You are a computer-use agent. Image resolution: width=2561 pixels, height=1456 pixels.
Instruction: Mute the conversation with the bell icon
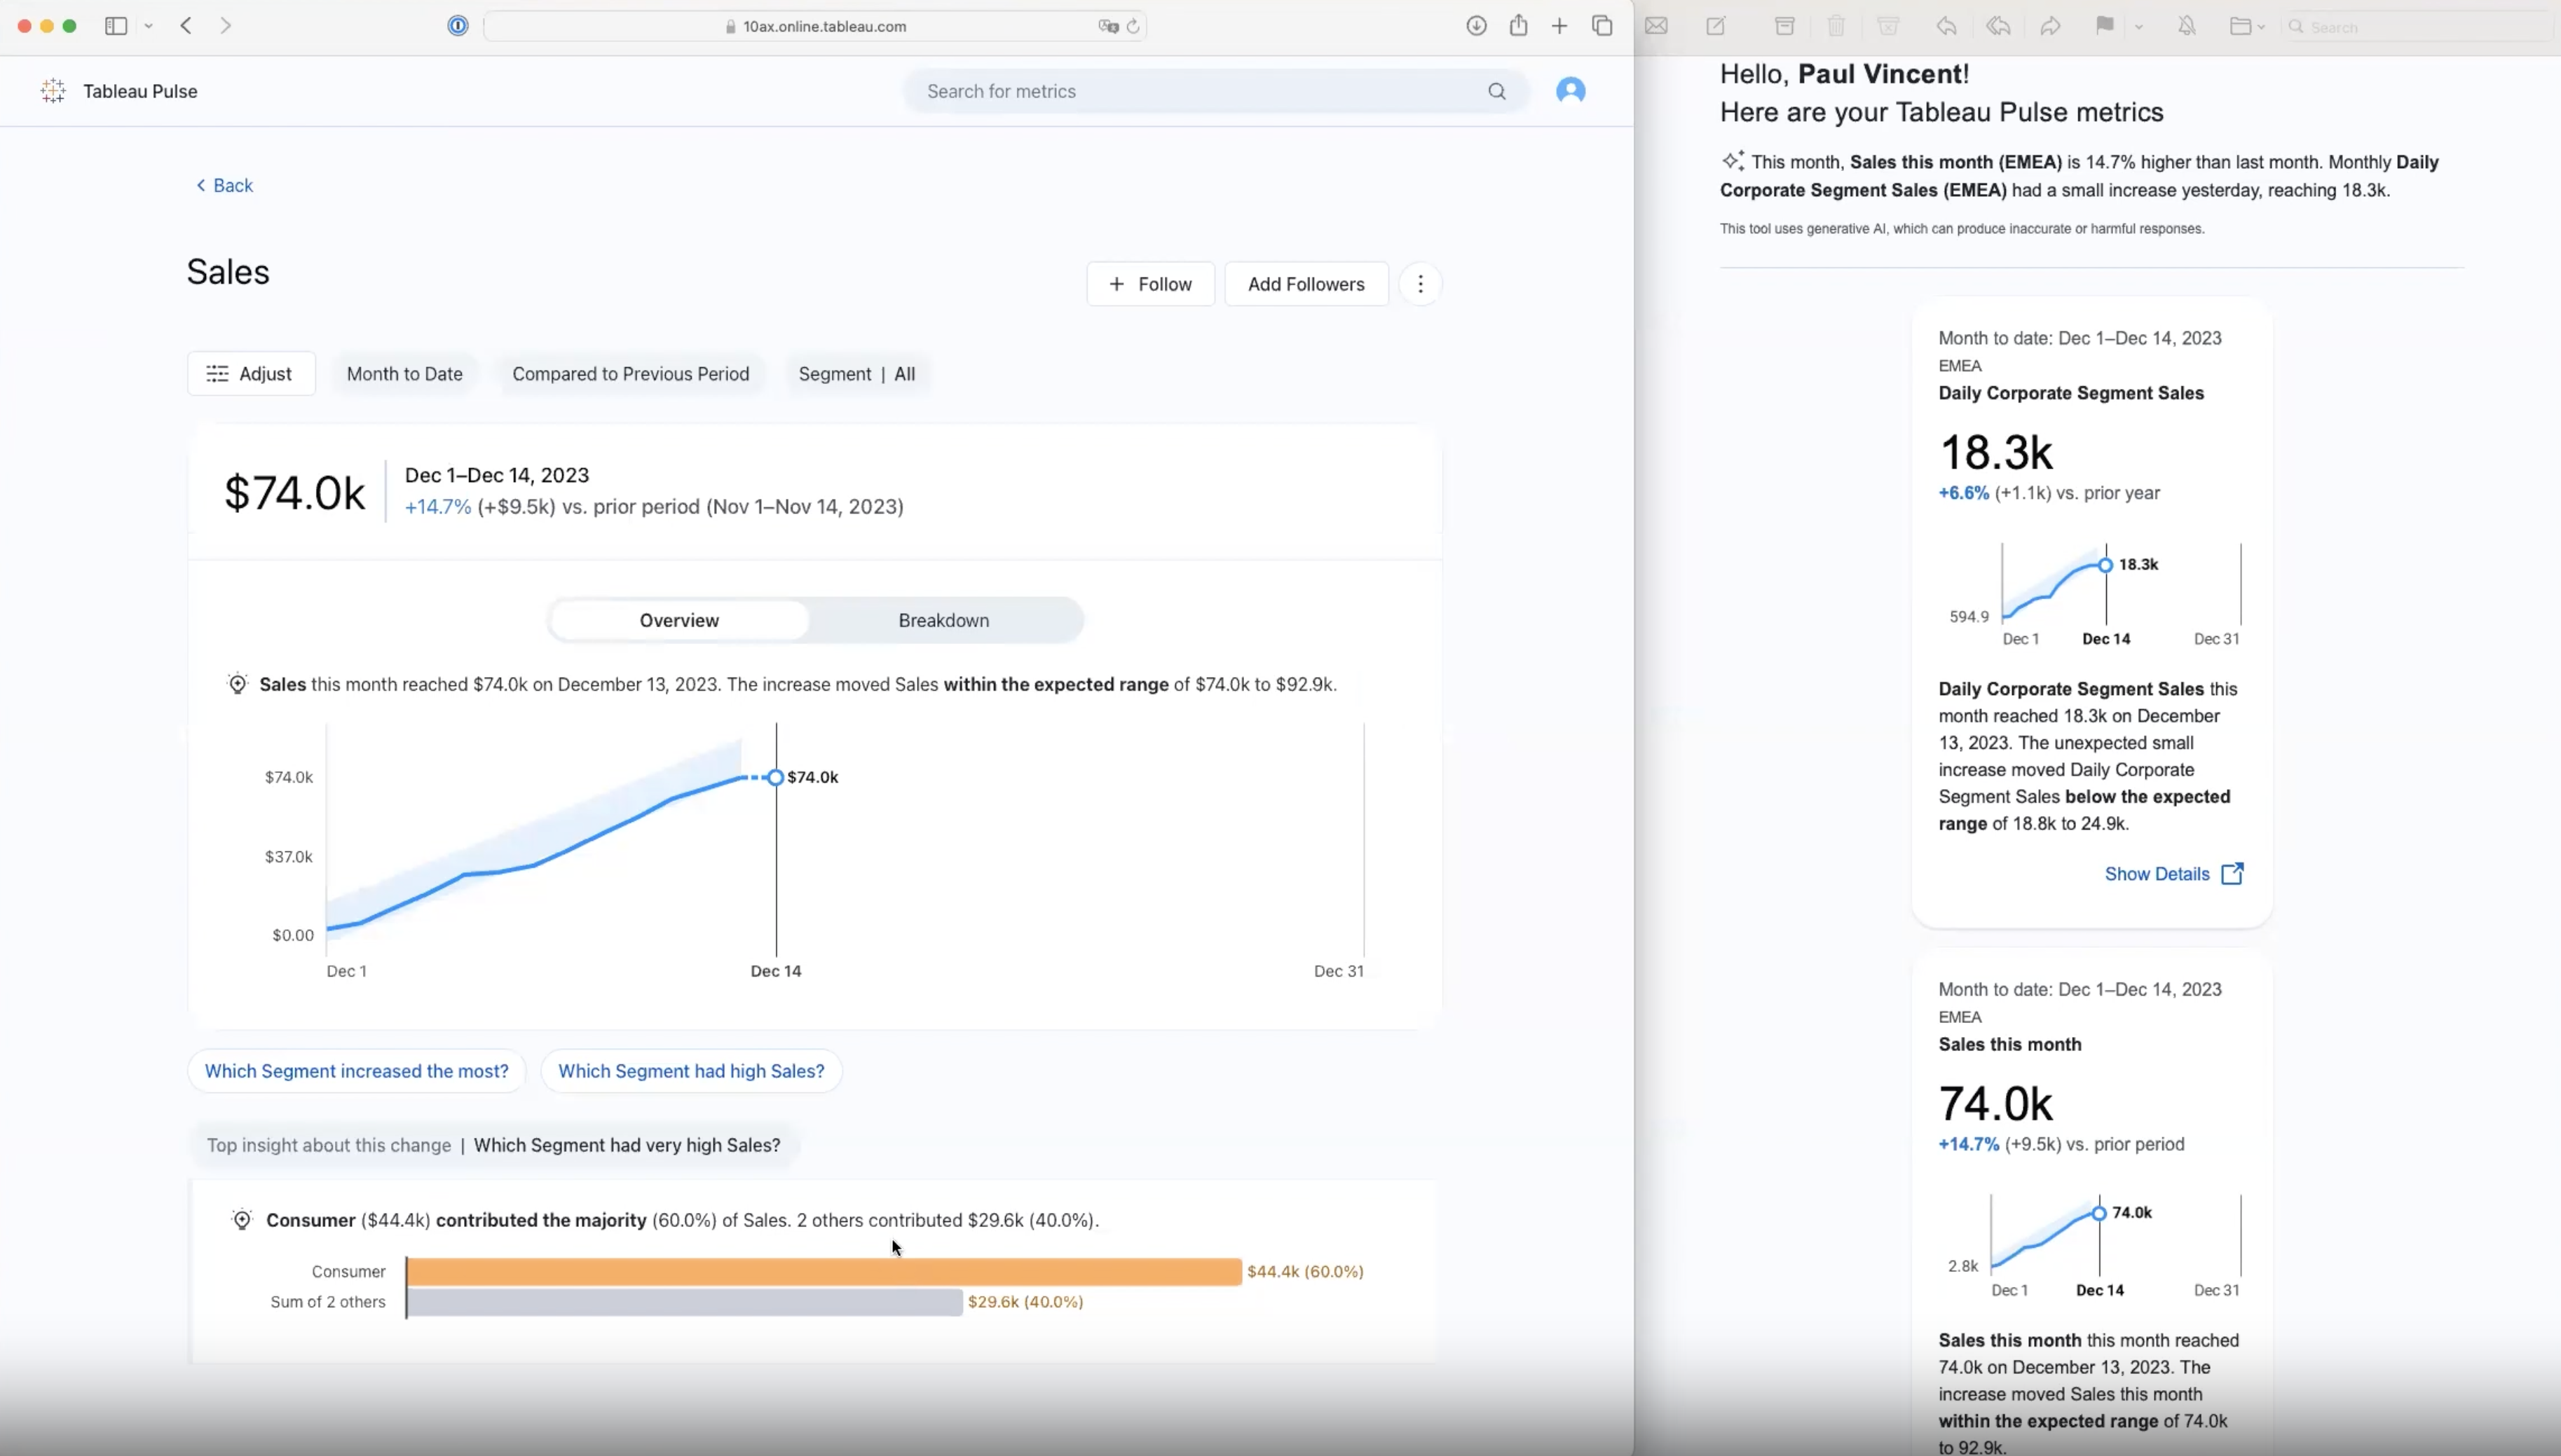pyautogui.click(x=2187, y=26)
